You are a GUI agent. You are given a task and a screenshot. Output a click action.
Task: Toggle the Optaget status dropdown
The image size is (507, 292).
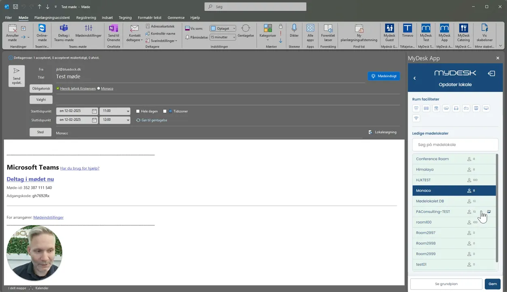(x=222, y=28)
